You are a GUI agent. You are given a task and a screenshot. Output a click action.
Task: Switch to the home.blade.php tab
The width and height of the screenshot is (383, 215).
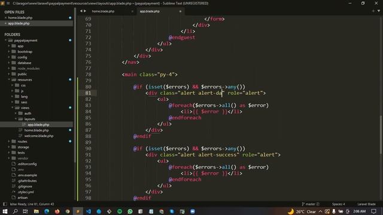coord(103,11)
